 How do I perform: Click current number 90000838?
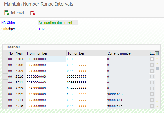pos(115,106)
